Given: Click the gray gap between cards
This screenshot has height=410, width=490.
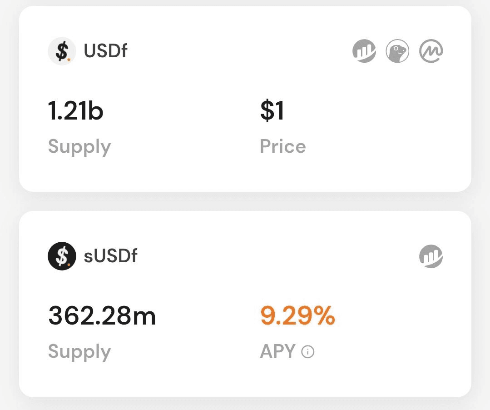Looking at the screenshot, I should 245,201.
